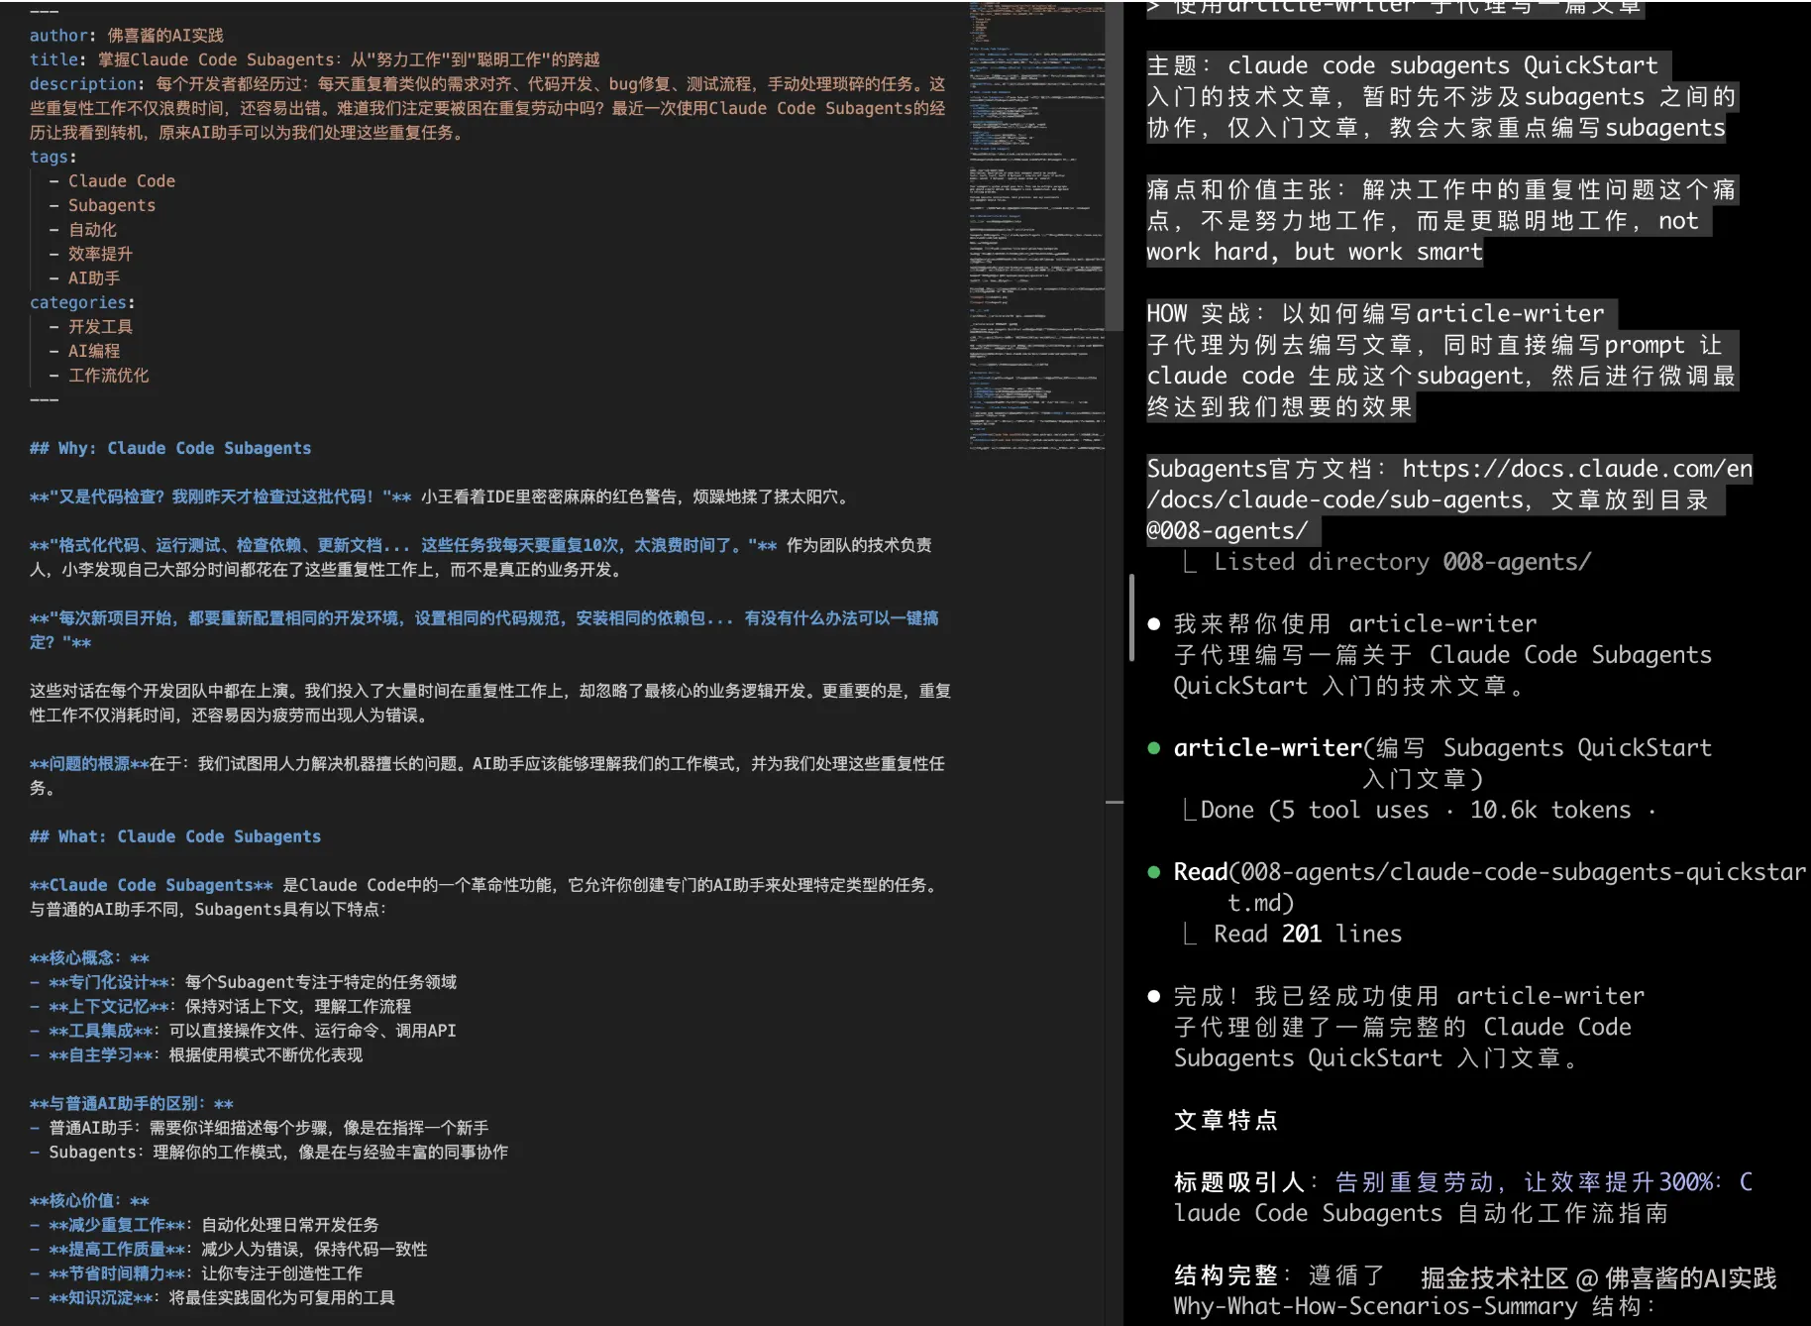1811x1326 pixels.
Task: Click the '@008-agents/' directory mention in prompt
Action: point(1226,531)
